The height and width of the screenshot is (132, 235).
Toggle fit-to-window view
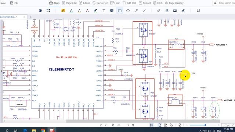[x=152, y=125]
